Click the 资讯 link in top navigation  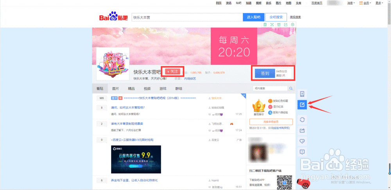pyautogui.click(x=229, y=3)
